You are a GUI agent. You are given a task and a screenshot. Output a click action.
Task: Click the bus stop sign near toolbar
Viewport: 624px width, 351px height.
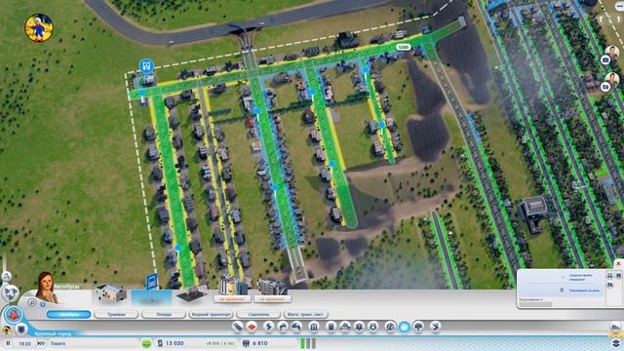pyautogui.click(x=152, y=281)
